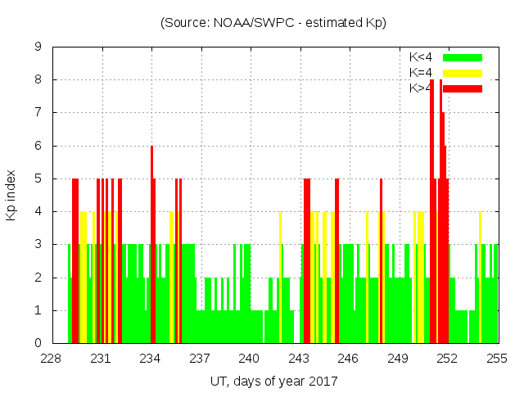Click the 'UT, days of year 2017' axis label
The height and width of the screenshot is (393, 524).
click(273, 381)
